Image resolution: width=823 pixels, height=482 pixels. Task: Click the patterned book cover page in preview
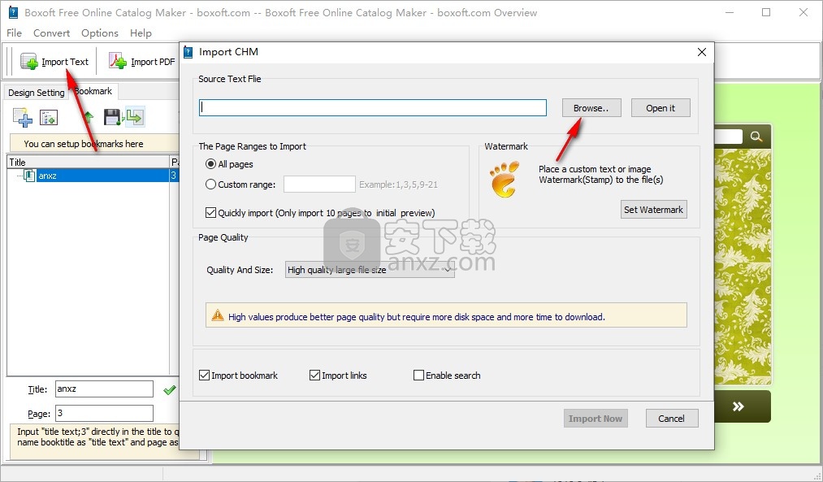click(743, 267)
